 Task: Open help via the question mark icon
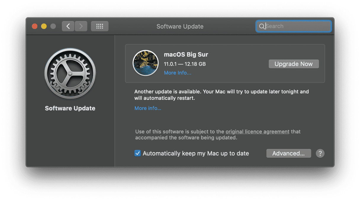320,153
